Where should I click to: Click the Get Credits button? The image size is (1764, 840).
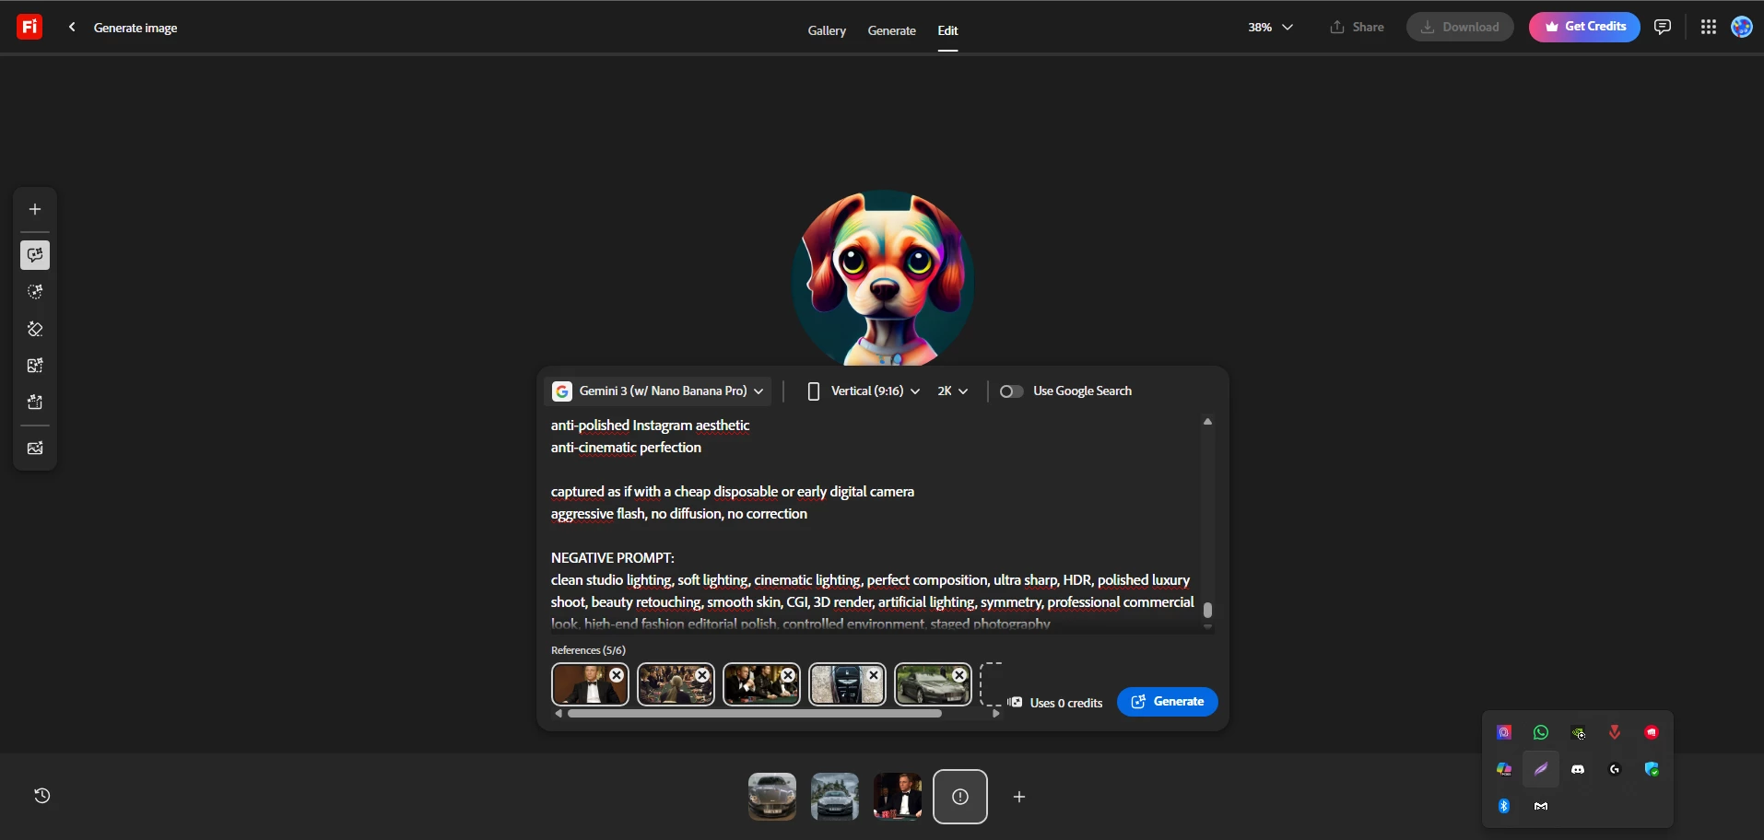pyautogui.click(x=1584, y=27)
